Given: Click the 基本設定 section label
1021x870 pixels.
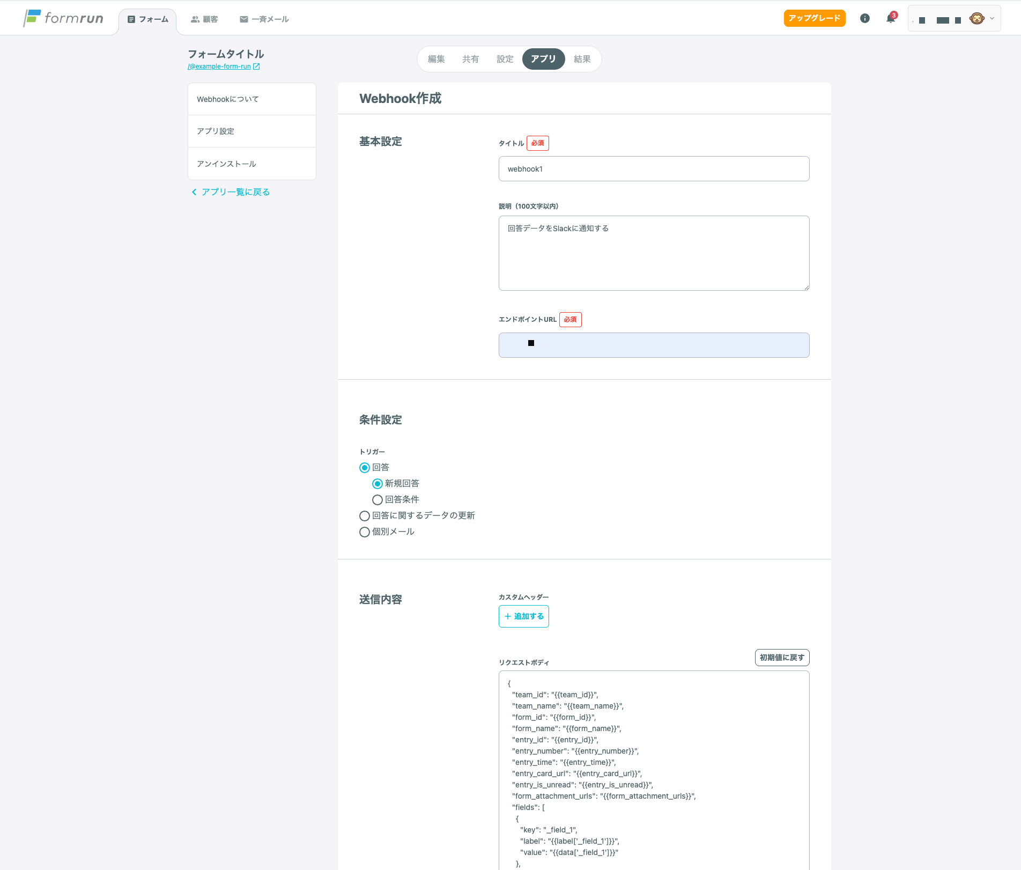Looking at the screenshot, I should pos(381,142).
